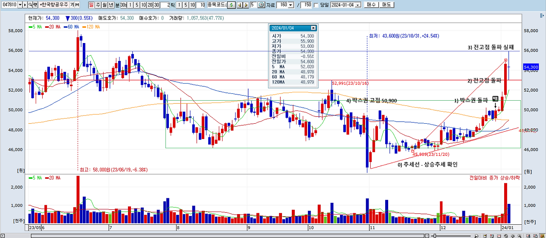Click the numeric field showing 5 near arrows
Screen dimensions: 546x238
[x=253, y=5]
